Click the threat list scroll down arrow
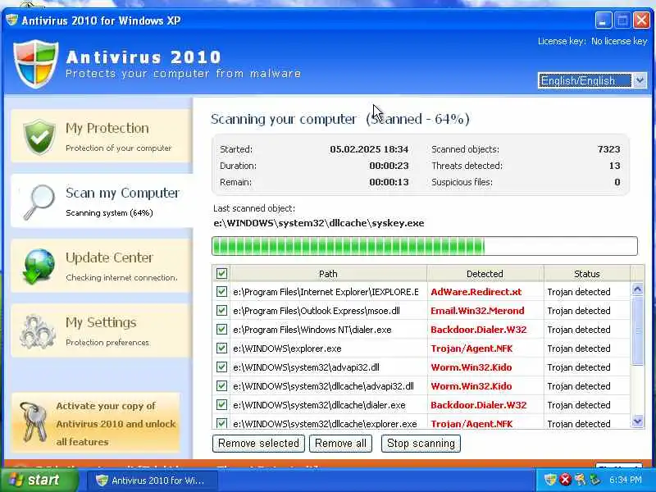Image resolution: width=656 pixels, height=492 pixels. [x=637, y=421]
